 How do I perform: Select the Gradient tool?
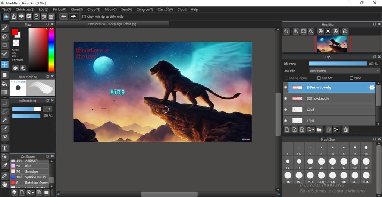[4, 92]
